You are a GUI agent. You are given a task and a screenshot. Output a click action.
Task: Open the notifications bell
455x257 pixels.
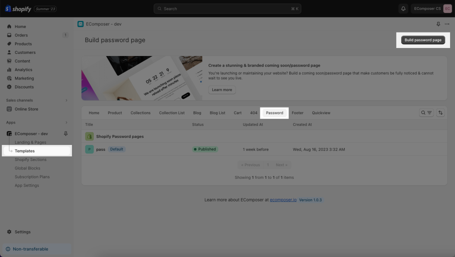(403, 9)
